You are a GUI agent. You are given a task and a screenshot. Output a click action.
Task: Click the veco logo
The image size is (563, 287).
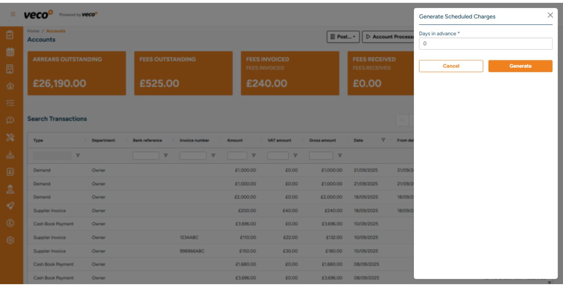pyautogui.click(x=38, y=14)
